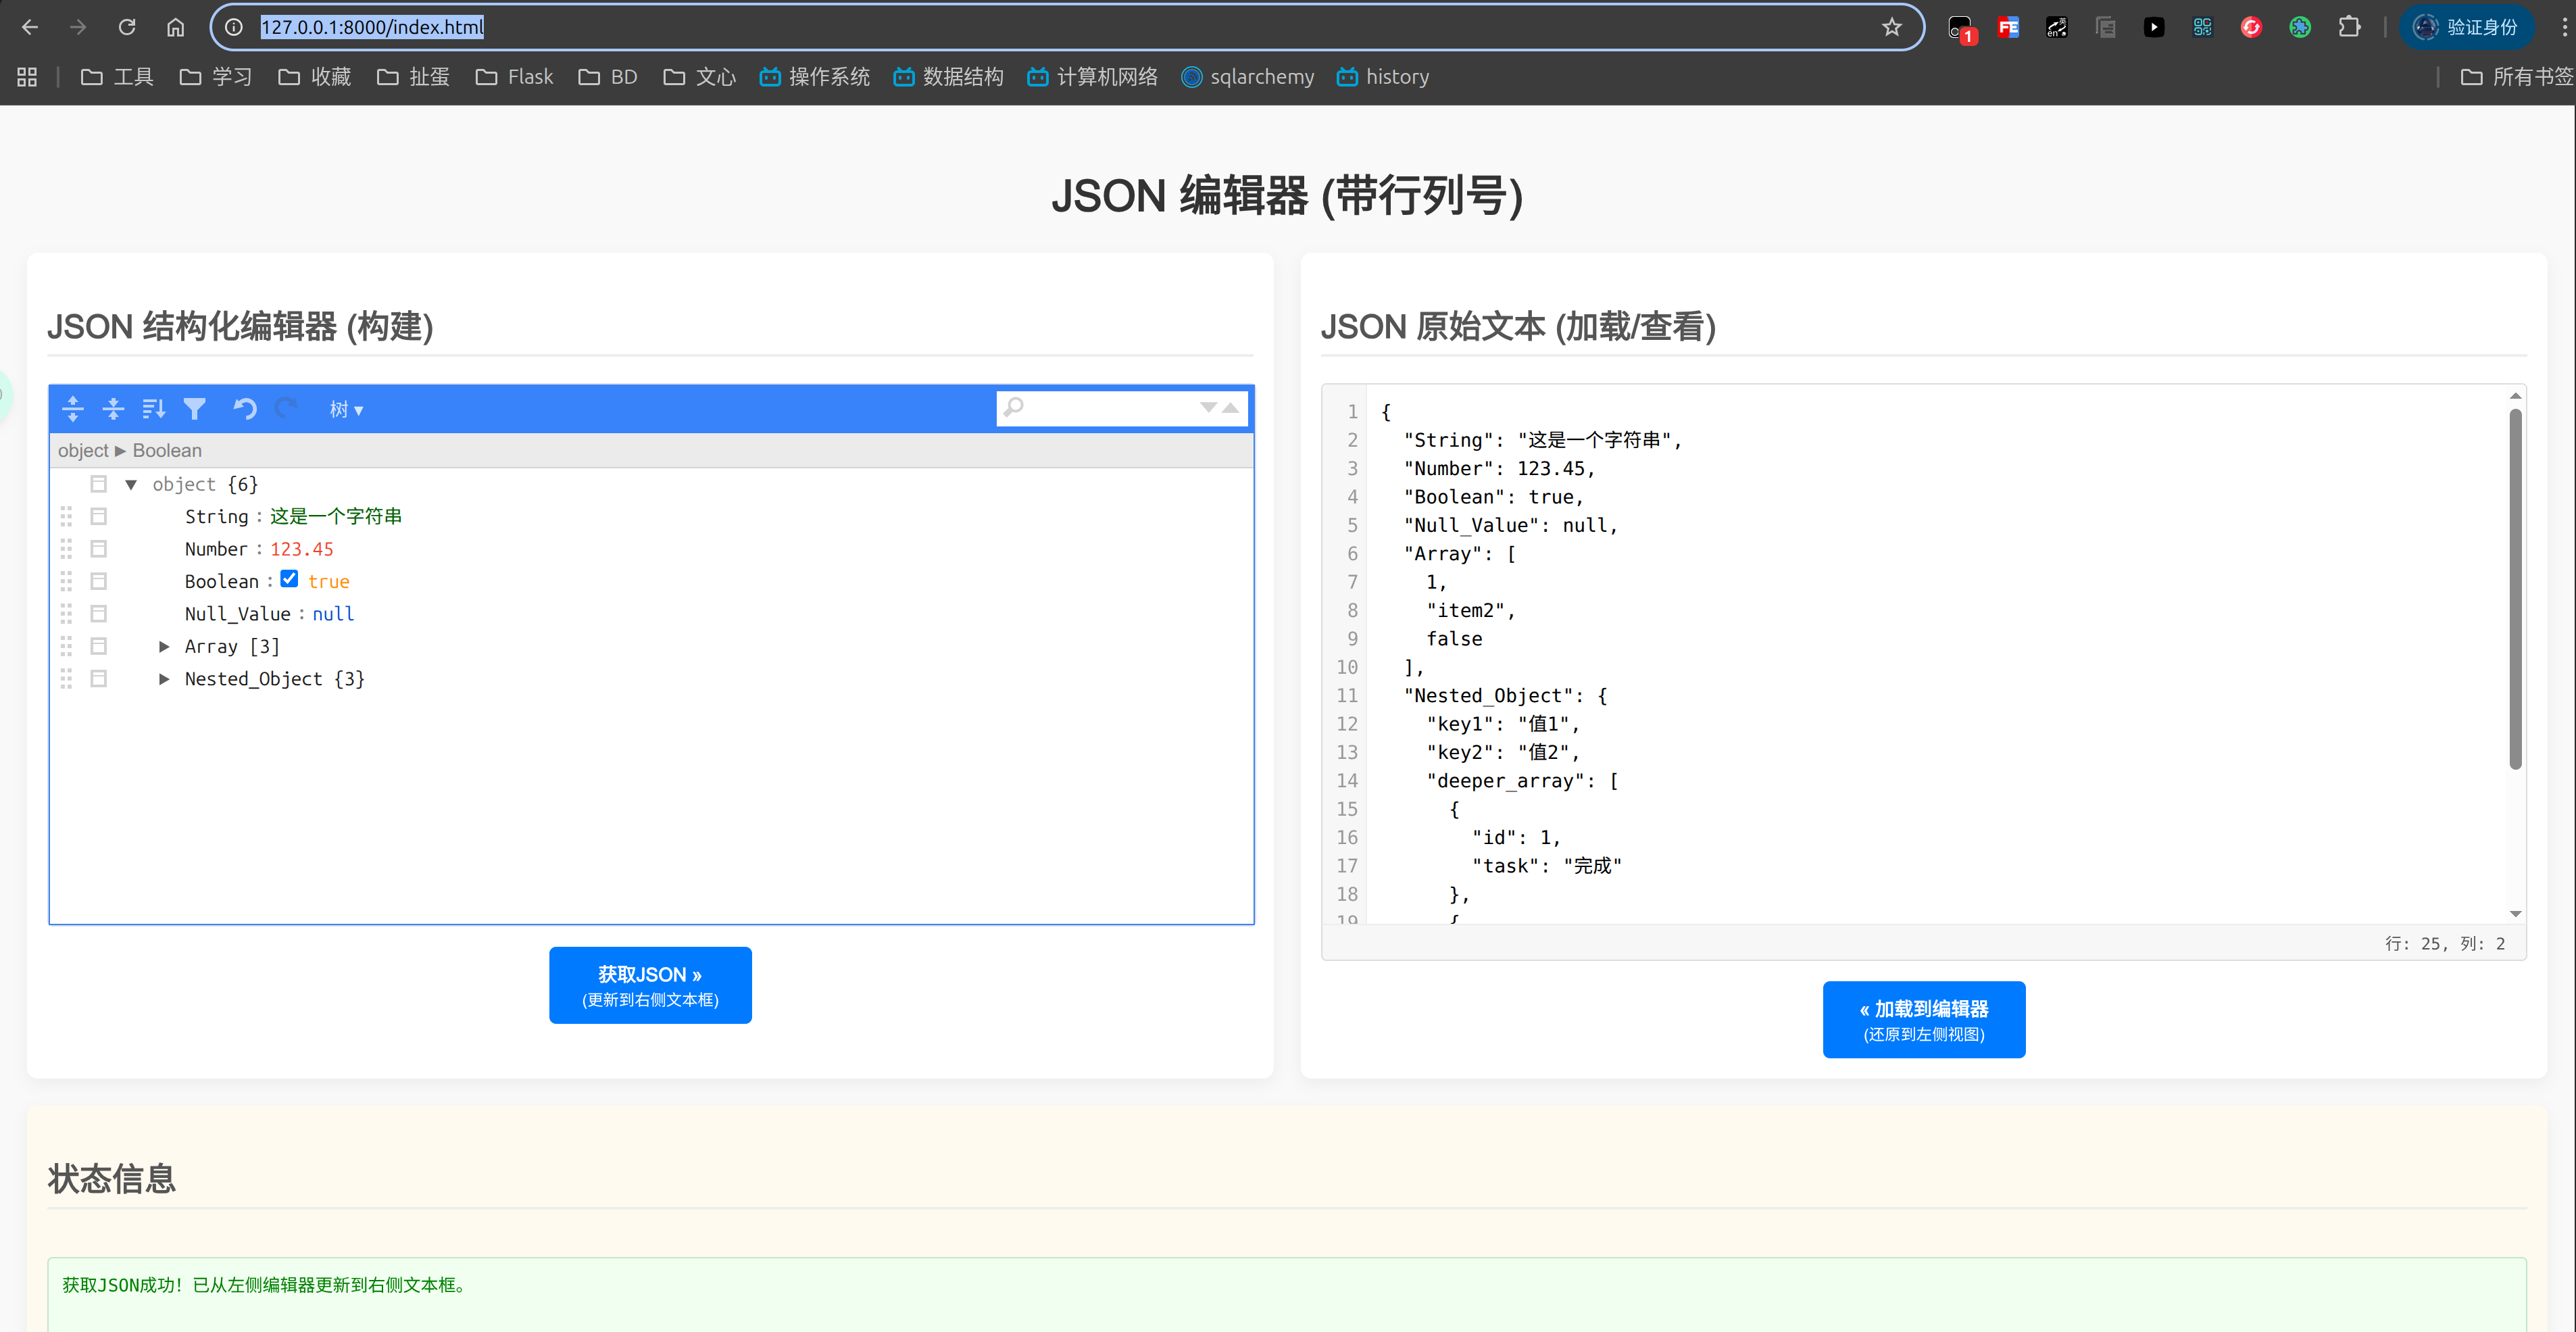Expand the Nested_Object {3} node
2576x1332 pixels.
pyautogui.click(x=164, y=679)
